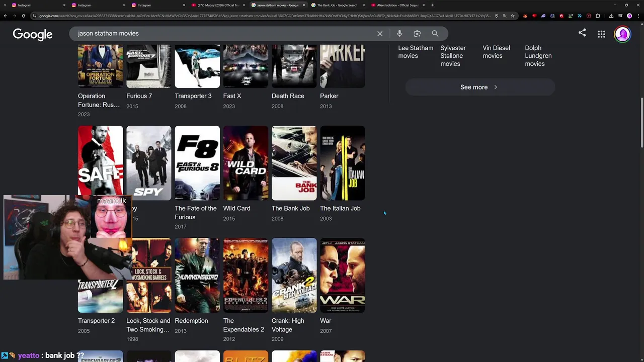Open Furious 7 title text

tap(139, 96)
